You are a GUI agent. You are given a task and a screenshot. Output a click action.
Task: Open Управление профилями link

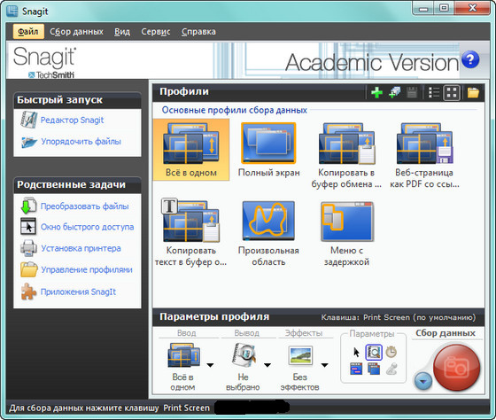click(87, 269)
